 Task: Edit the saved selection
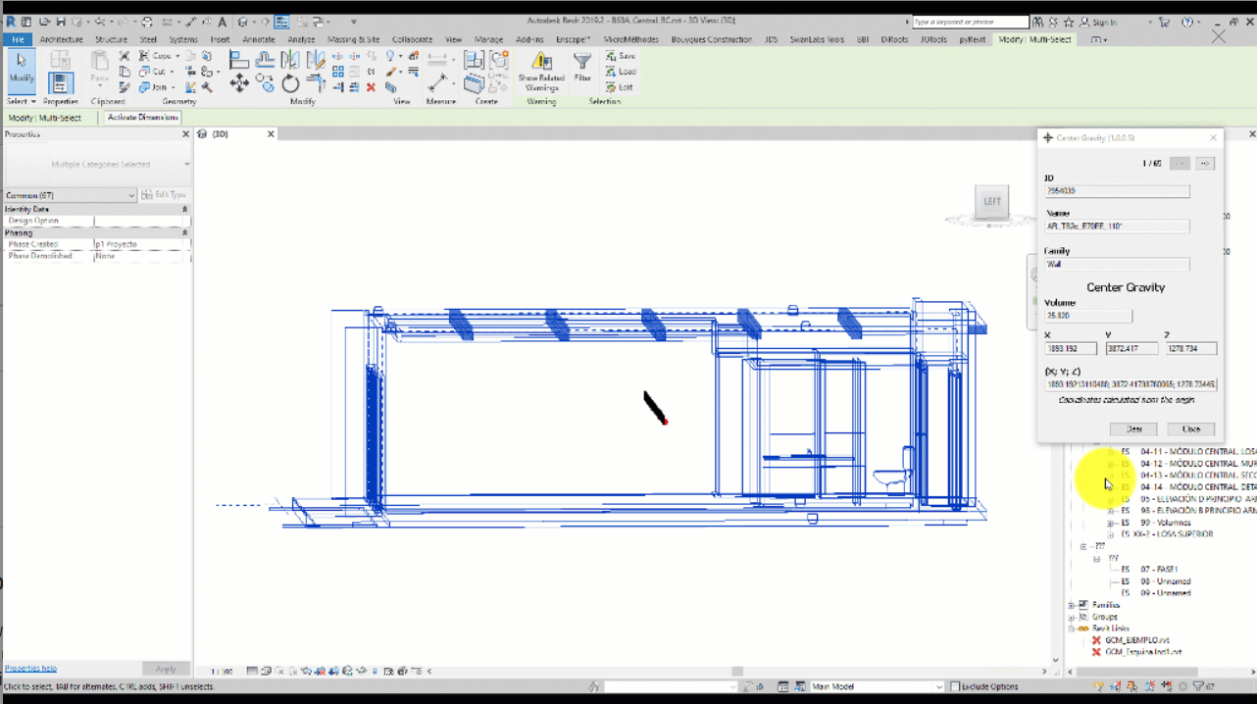click(619, 87)
